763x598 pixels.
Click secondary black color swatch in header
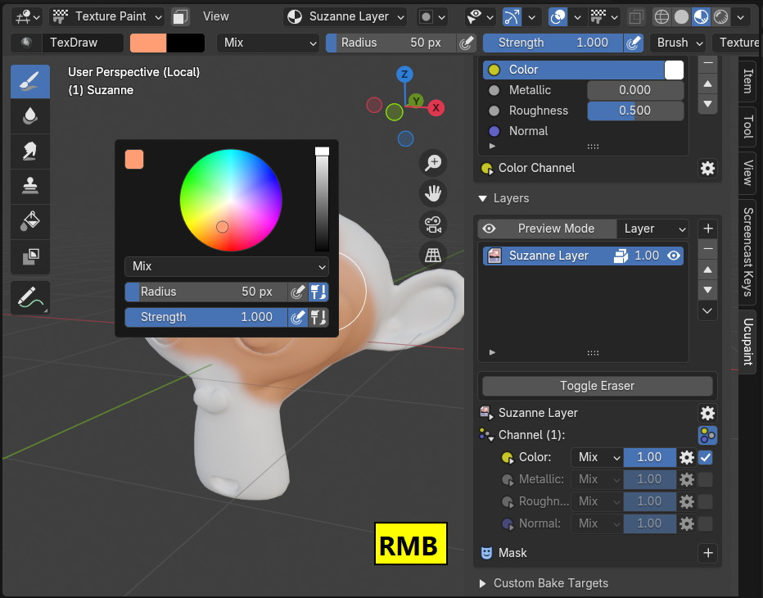185,43
